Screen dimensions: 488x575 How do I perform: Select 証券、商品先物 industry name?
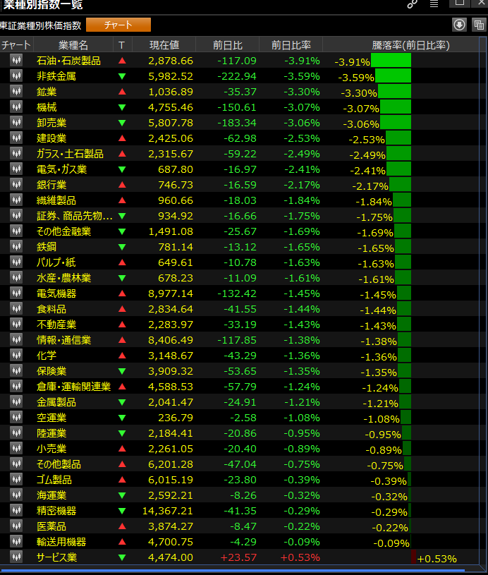point(75,216)
